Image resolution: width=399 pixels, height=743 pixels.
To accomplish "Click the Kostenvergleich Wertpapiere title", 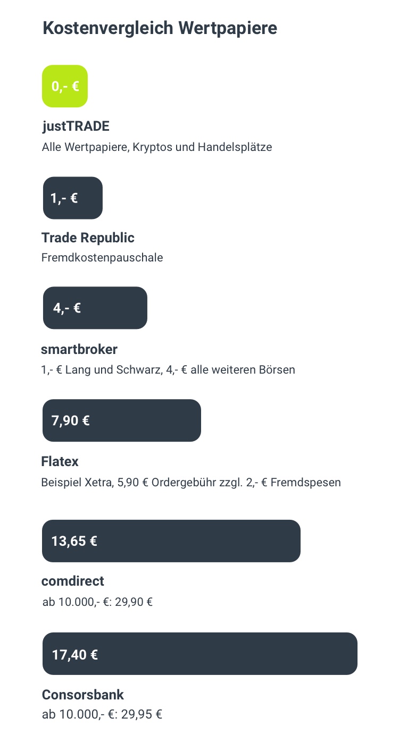I will 160,28.
